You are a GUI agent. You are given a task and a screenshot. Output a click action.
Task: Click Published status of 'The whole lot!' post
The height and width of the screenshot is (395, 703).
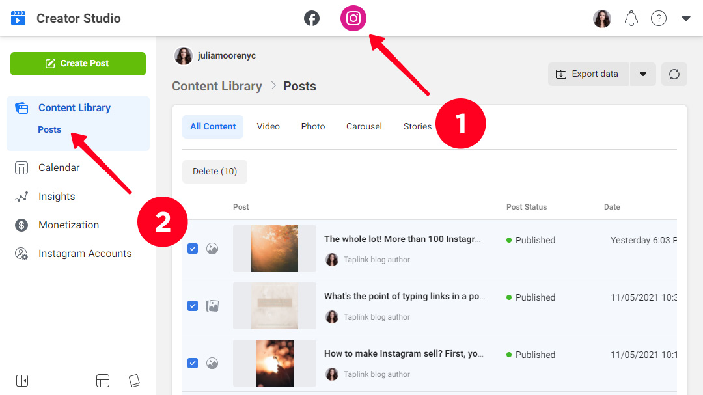(x=531, y=240)
